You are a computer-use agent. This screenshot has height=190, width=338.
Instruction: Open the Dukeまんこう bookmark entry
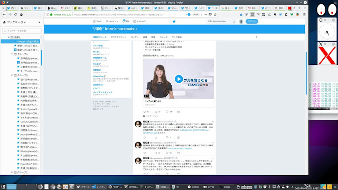click(x=28, y=164)
